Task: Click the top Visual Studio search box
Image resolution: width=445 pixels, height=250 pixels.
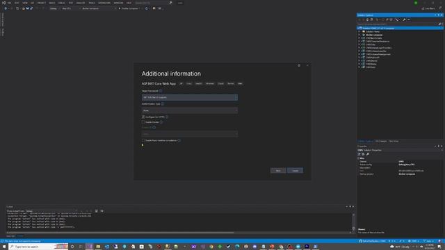Action: point(153,3)
